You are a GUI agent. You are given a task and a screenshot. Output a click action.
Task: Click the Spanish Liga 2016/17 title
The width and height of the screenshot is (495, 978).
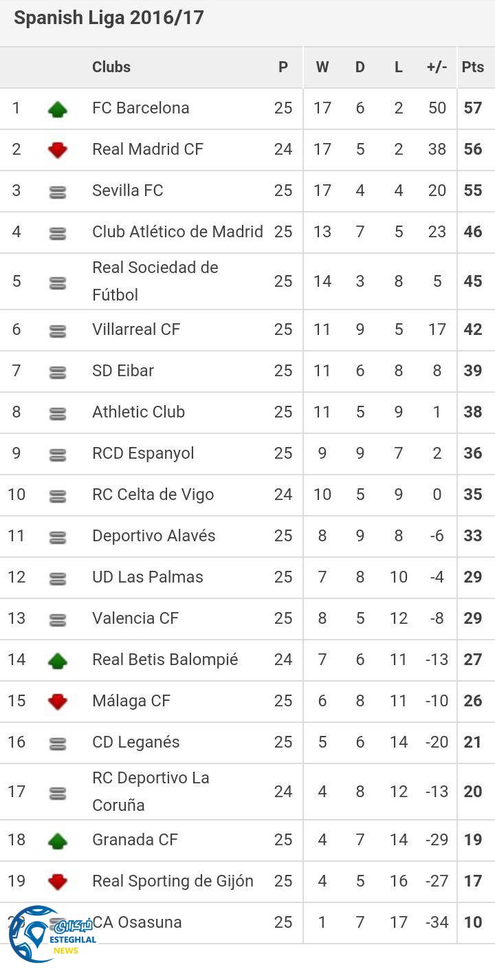pyautogui.click(x=109, y=18)
